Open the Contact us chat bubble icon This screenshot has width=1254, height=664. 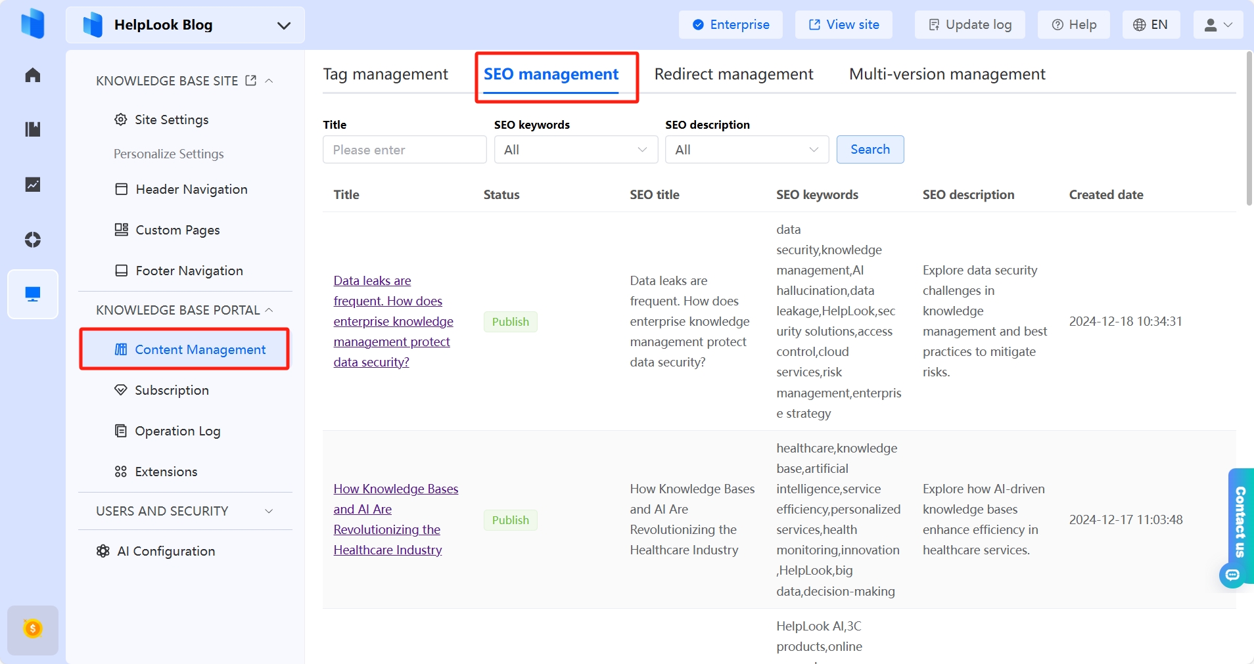1233,576
